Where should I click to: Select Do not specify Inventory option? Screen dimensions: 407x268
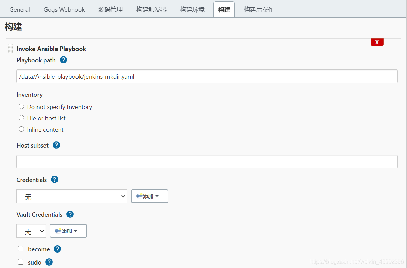[x=21, y=107]
